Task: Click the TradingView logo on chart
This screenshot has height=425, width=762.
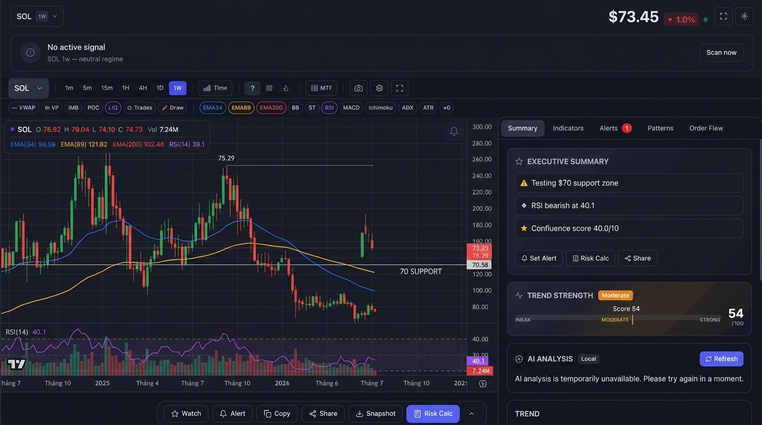Action: tap(17, 364)
